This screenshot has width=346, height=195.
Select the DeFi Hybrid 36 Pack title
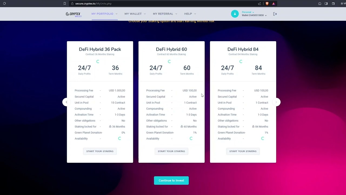pos(100,49)
